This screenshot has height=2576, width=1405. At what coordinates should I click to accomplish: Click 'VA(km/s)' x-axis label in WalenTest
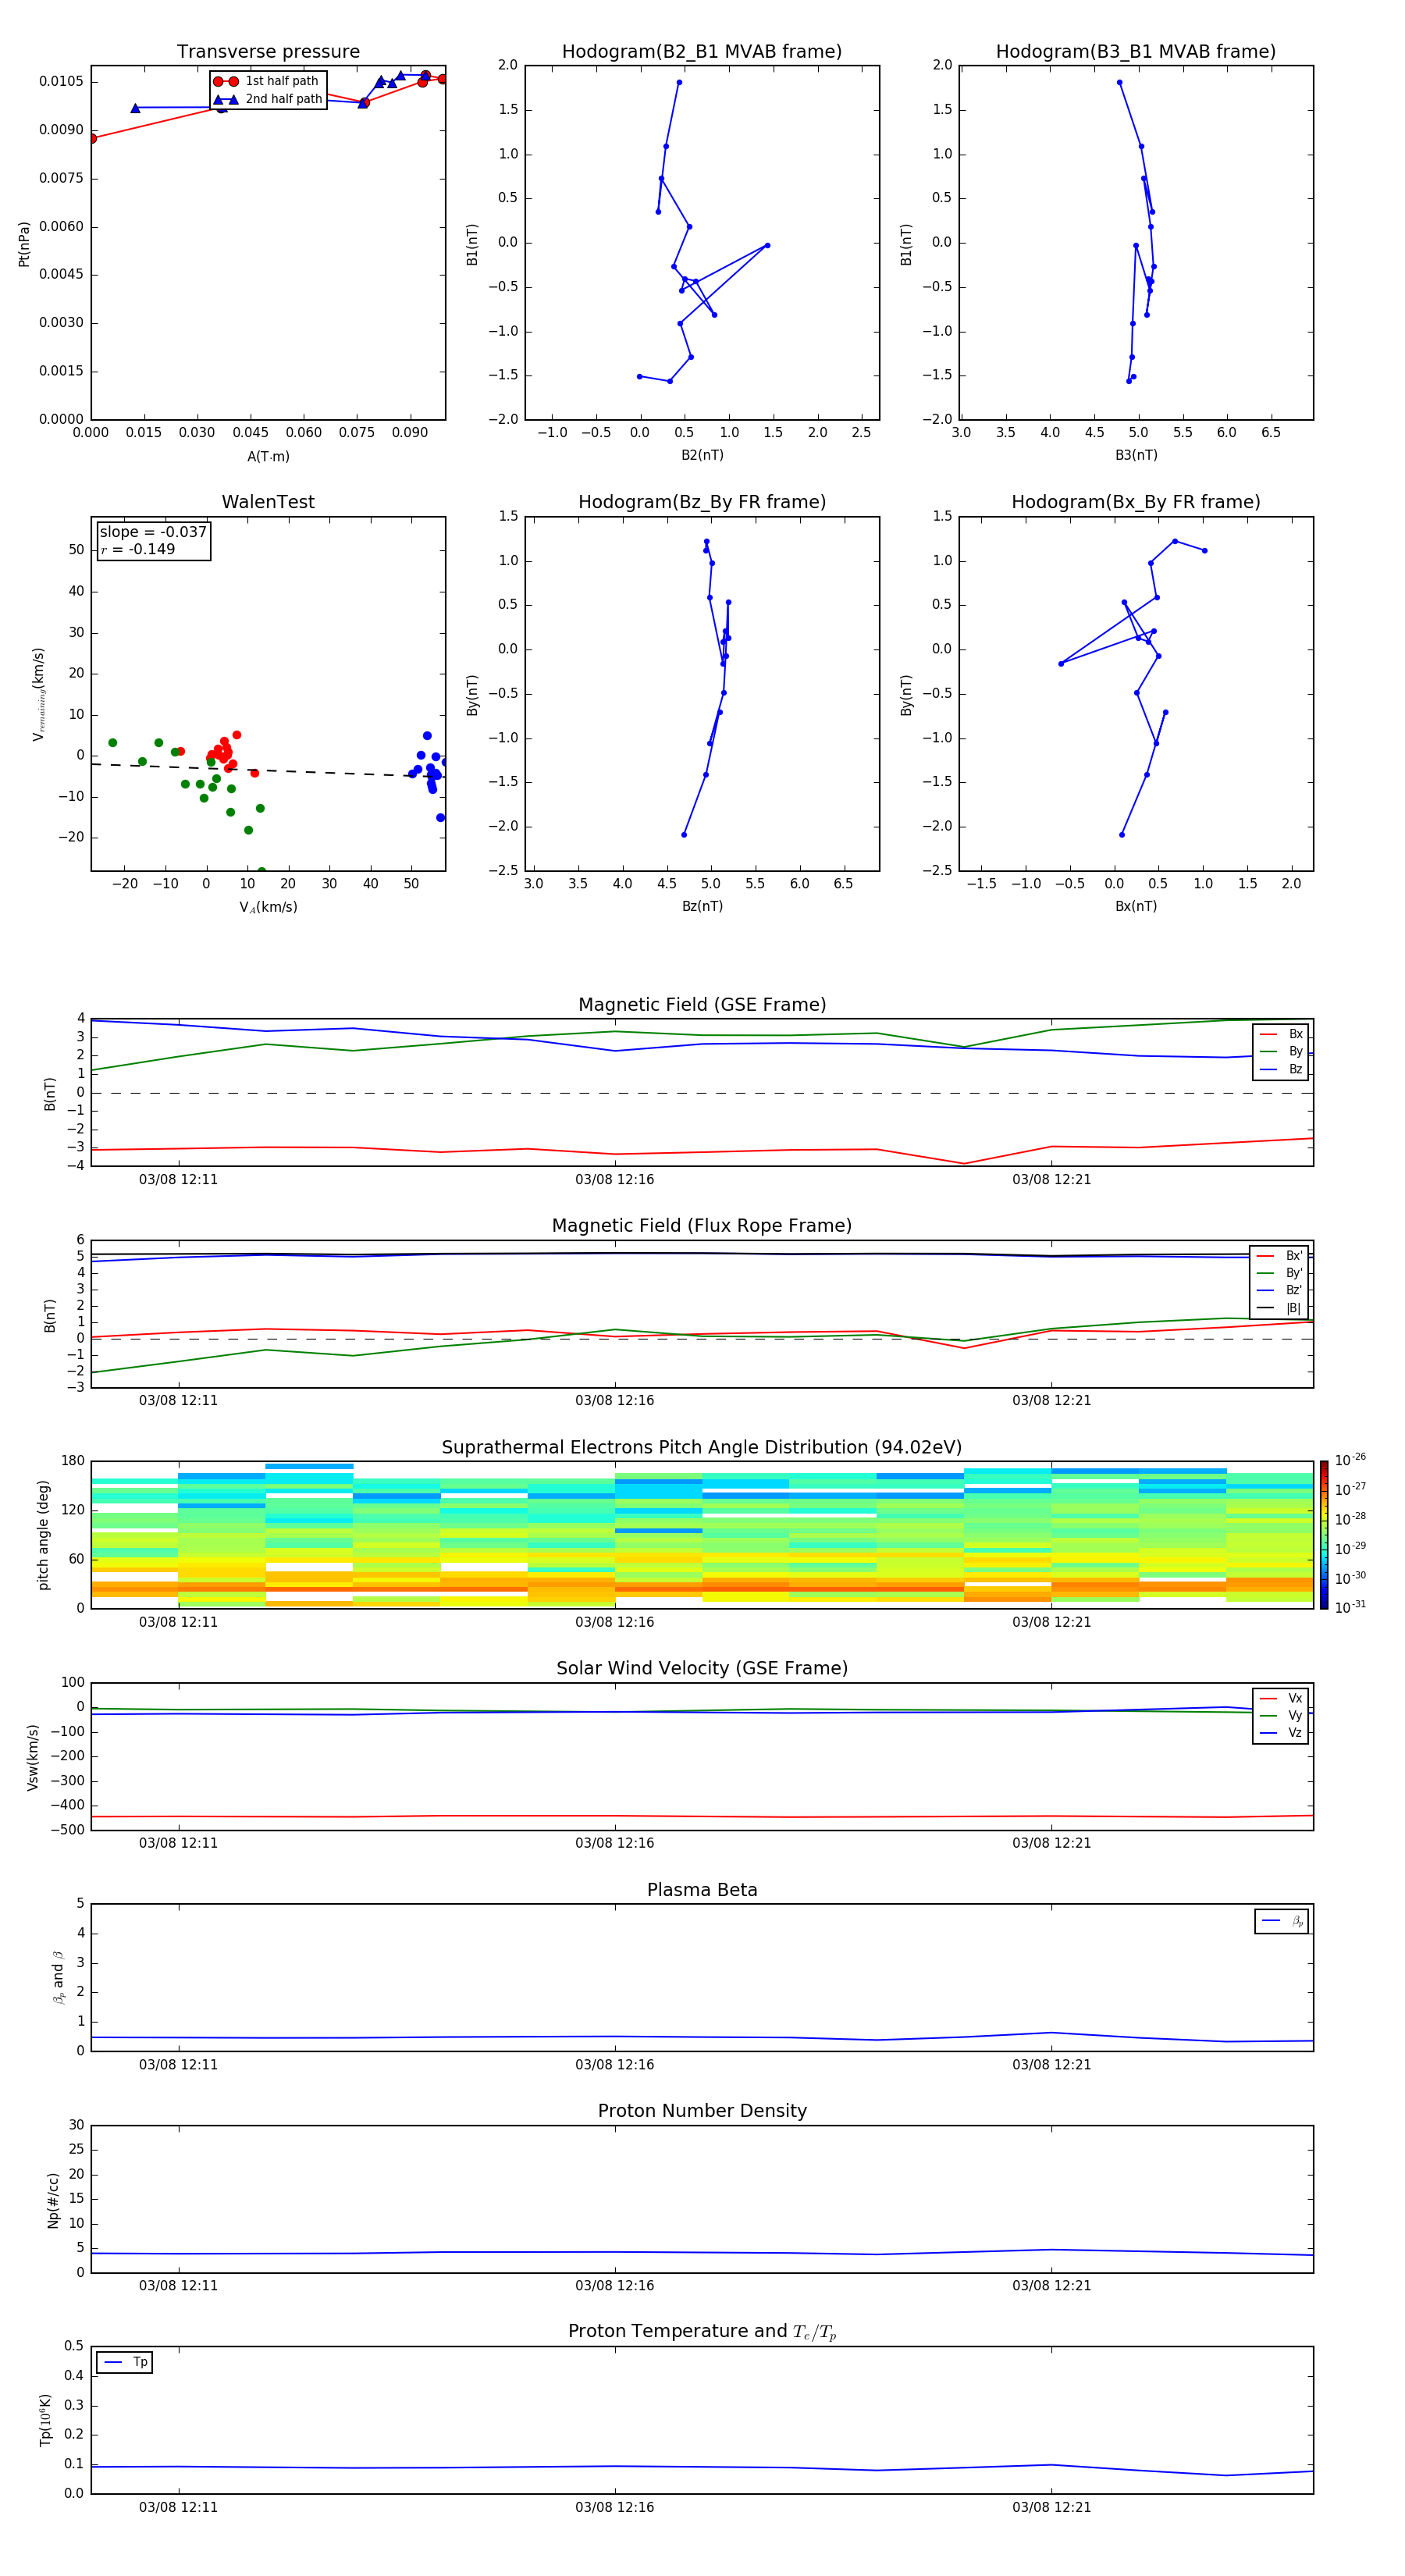268,907
